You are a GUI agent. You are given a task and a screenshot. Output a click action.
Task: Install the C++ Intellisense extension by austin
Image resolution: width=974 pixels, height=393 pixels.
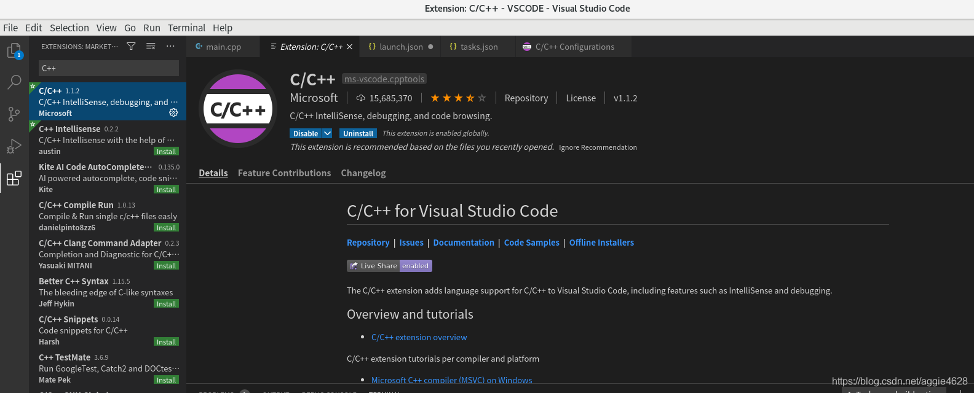tap(166, 152)
